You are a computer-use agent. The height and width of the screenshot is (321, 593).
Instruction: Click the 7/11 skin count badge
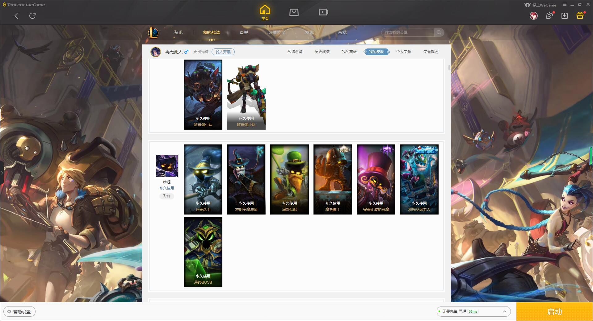pos(167,196)
